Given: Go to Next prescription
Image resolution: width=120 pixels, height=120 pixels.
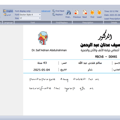Looking at the screenshot, I should [x=84, y=14].
